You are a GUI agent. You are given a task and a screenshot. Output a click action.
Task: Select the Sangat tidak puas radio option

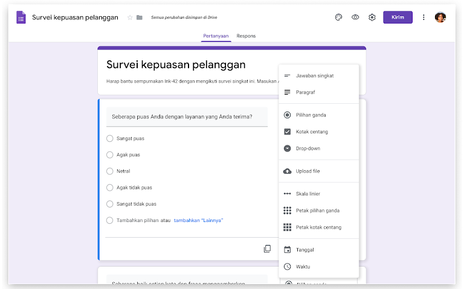click(110, 204)
